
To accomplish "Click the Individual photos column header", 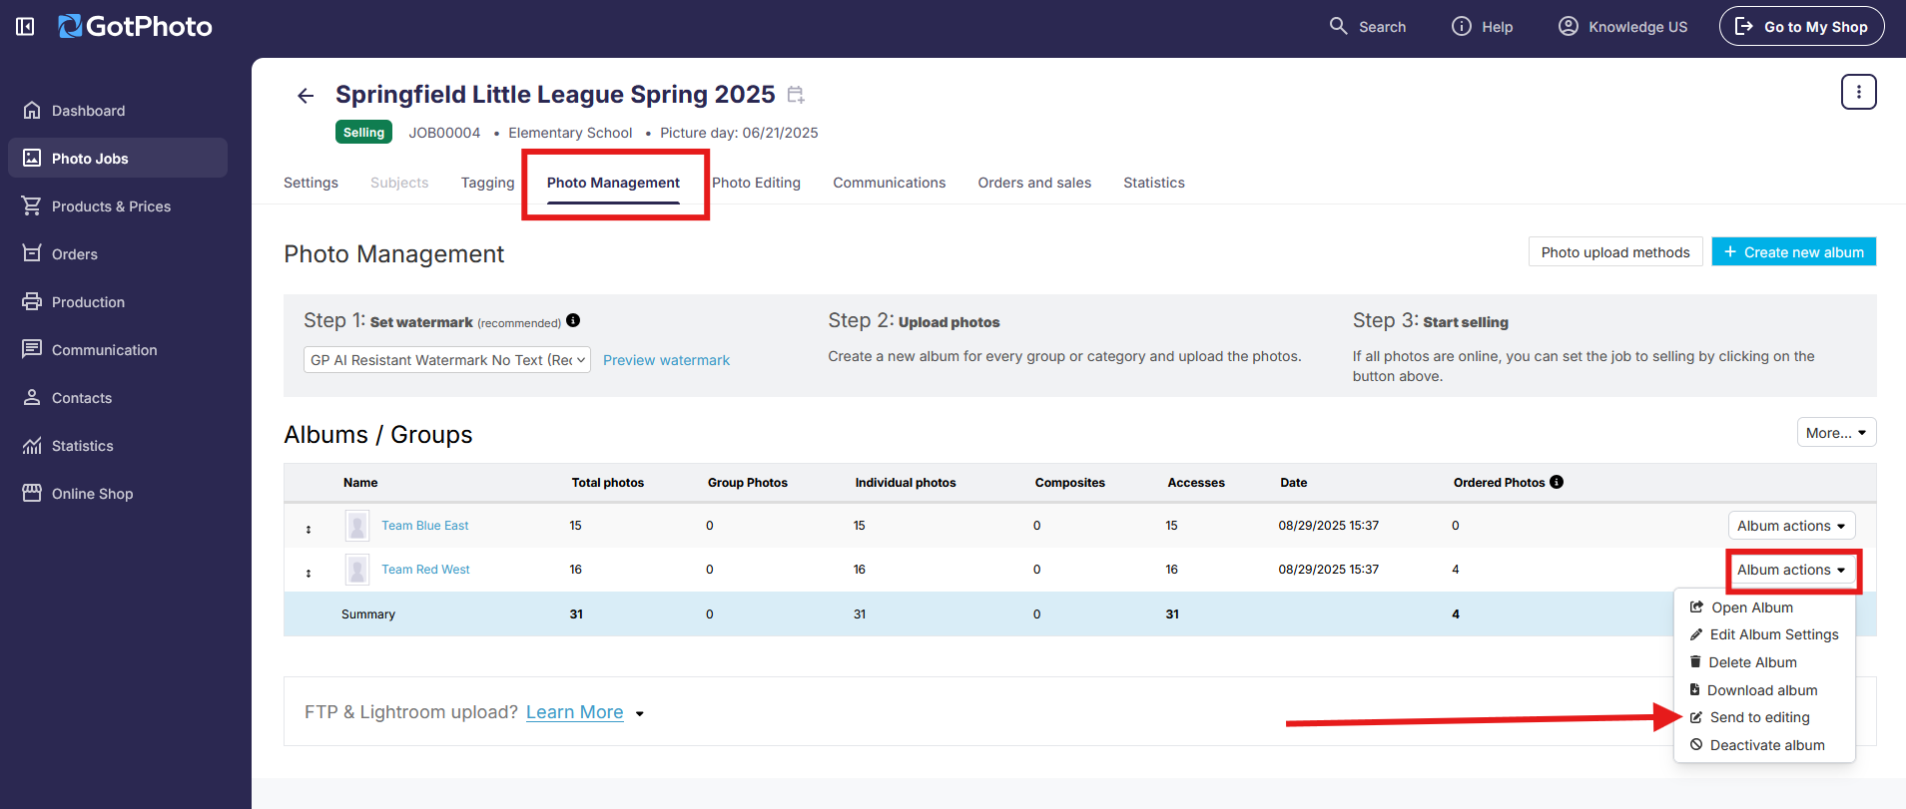I will click(906, 483).
